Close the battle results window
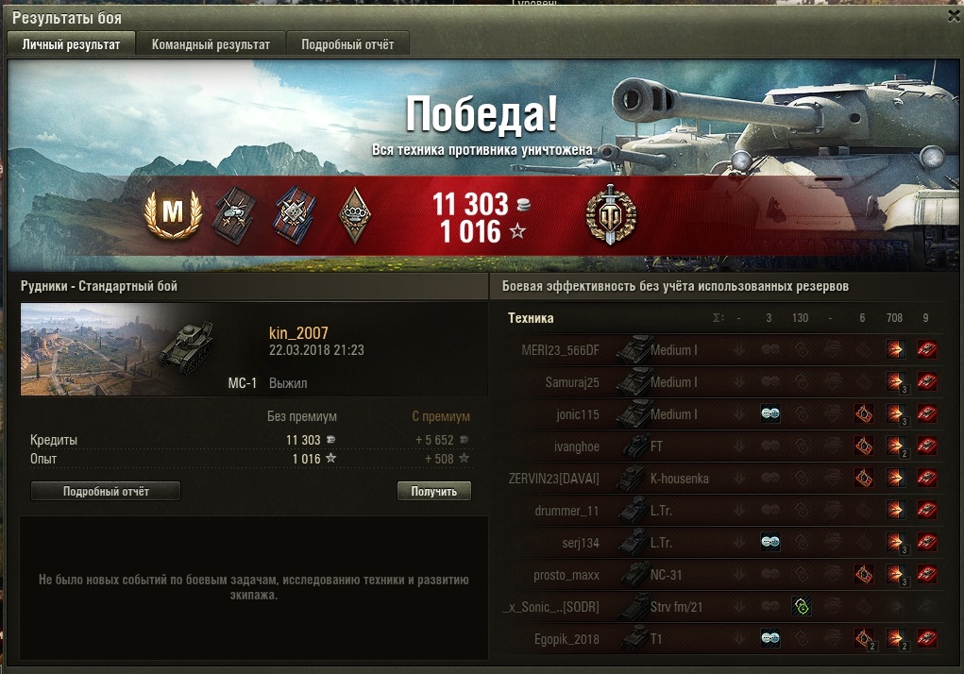 click(955, 16)
